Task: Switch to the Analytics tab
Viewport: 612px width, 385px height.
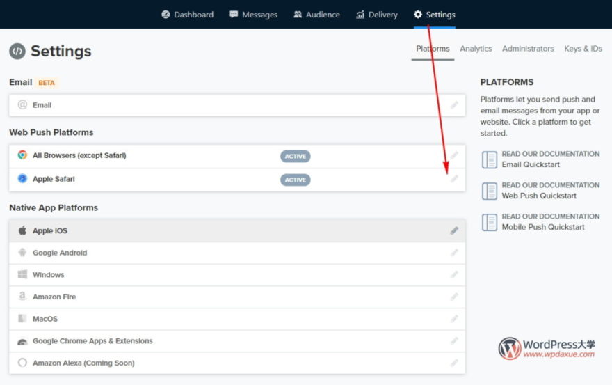Action: 476,49
